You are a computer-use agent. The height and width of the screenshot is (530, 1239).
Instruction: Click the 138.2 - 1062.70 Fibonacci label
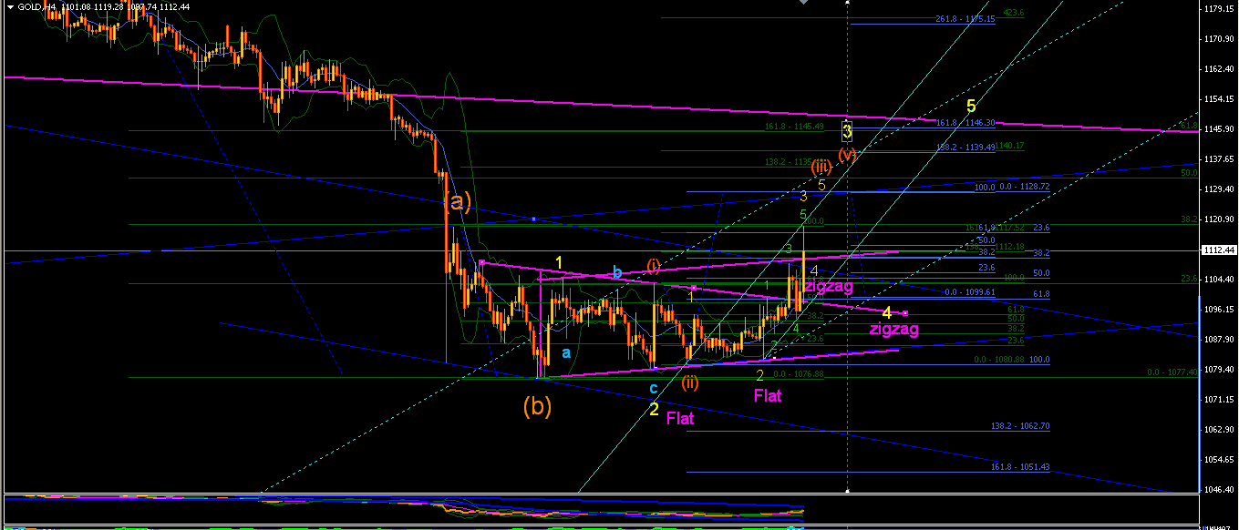(x=1021, y=425)
